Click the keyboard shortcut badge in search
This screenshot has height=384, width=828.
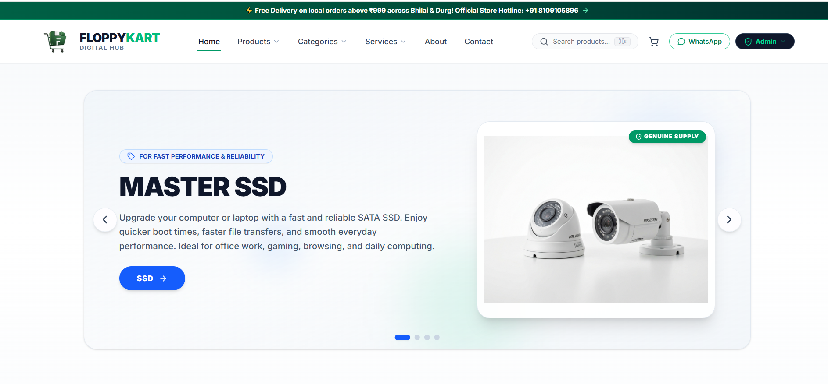tap(622, 42)
